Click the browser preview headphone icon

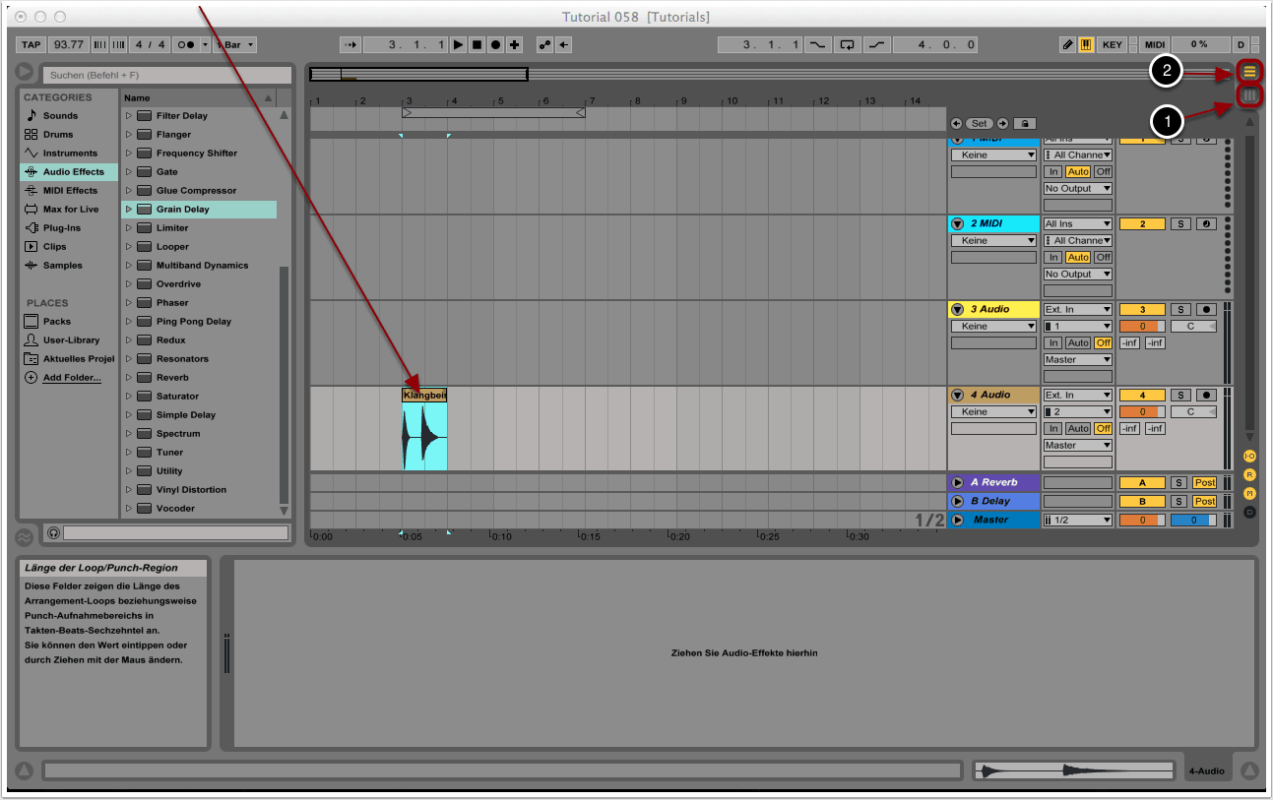53,532
